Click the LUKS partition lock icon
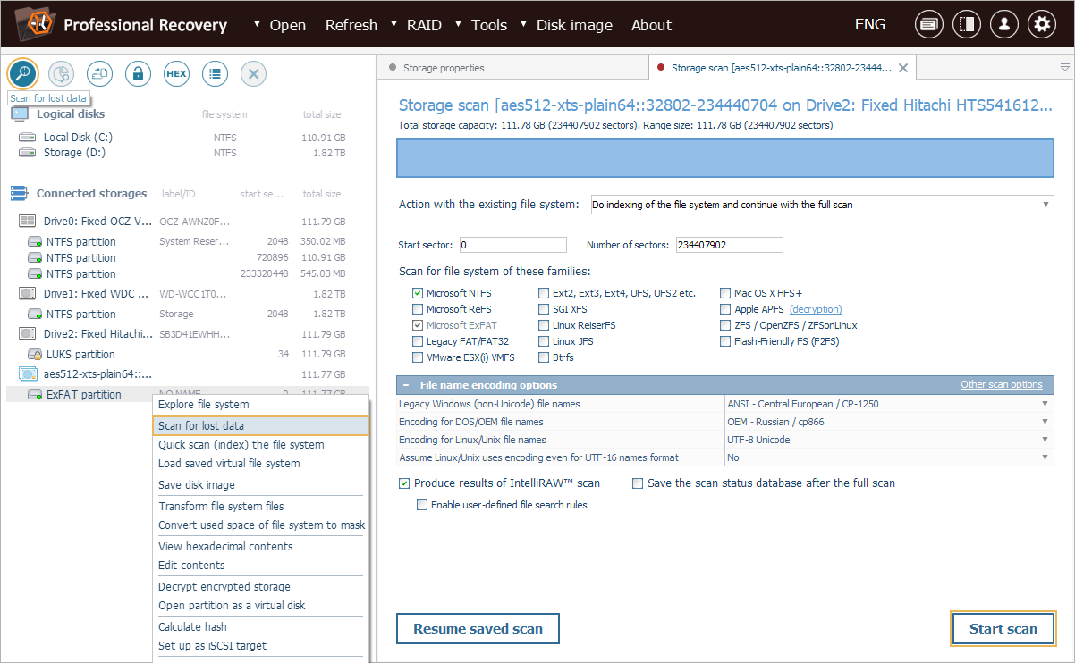Image resolution: width=1075 pixels, height=663 pixels. click(36, 355)
